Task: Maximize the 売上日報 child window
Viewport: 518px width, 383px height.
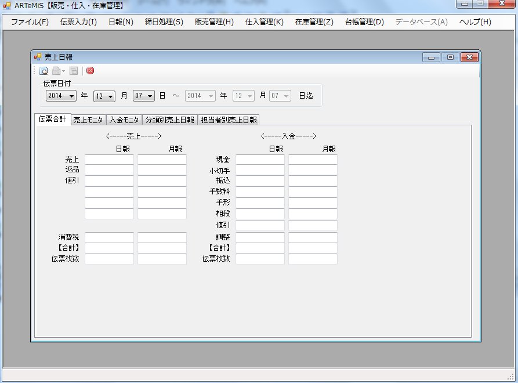Action: [x=450, y=57]
